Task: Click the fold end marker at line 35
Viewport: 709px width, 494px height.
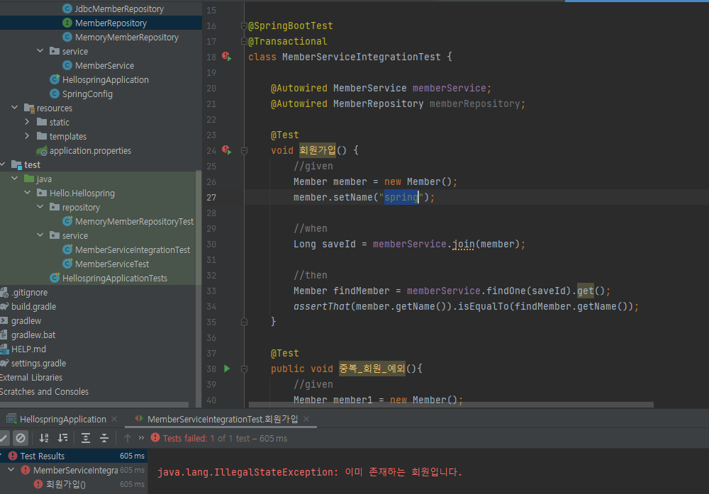Action: tap(244, 322)
